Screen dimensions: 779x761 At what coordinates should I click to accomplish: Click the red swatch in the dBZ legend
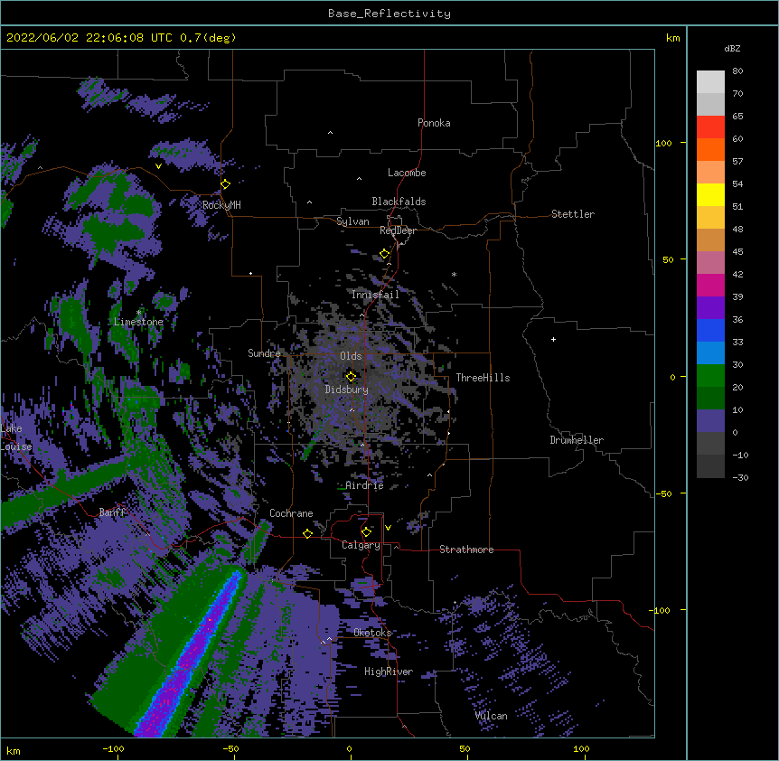(x=710, y=127)
